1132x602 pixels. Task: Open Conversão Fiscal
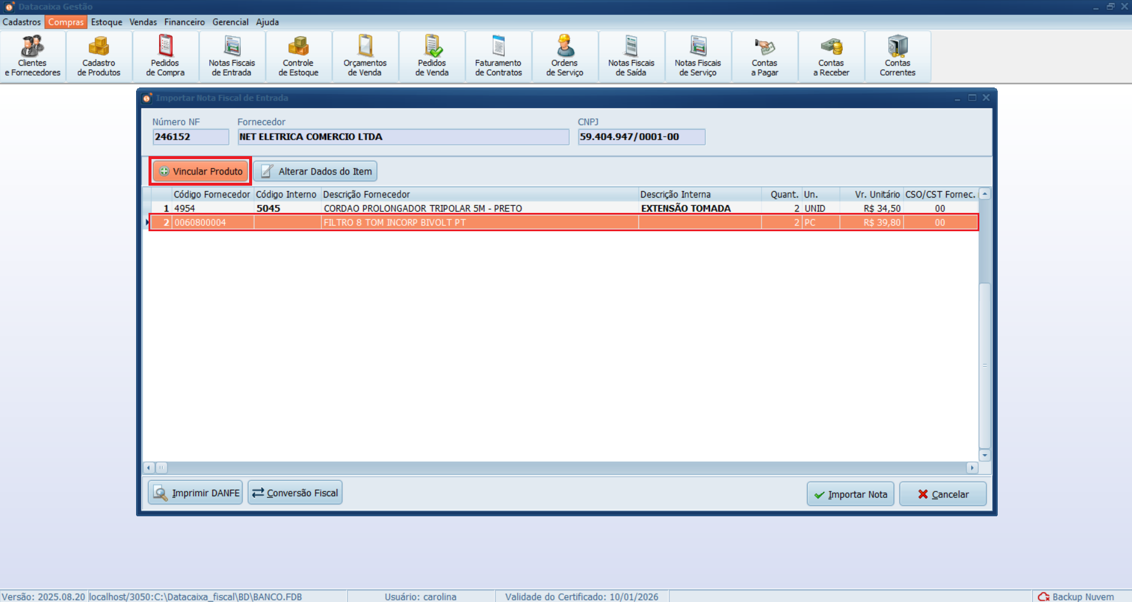295,492
